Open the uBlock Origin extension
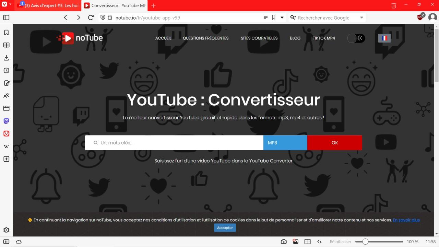This screenshot has width=439, height=247. click(420, 17)
